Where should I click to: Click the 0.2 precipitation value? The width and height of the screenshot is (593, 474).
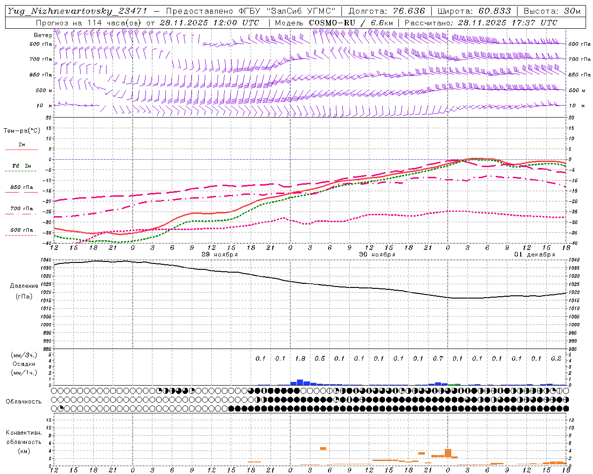(556, 358)
